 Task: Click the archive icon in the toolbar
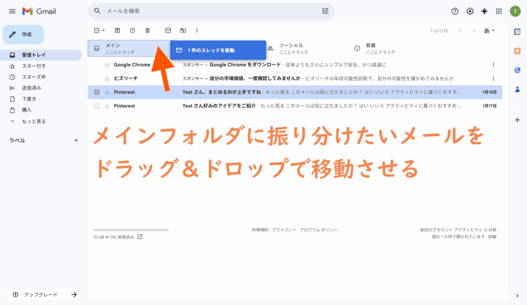[x=117, y=31]
